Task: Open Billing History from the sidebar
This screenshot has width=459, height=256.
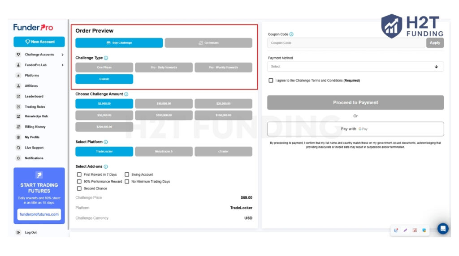Action: coord(35,127)
